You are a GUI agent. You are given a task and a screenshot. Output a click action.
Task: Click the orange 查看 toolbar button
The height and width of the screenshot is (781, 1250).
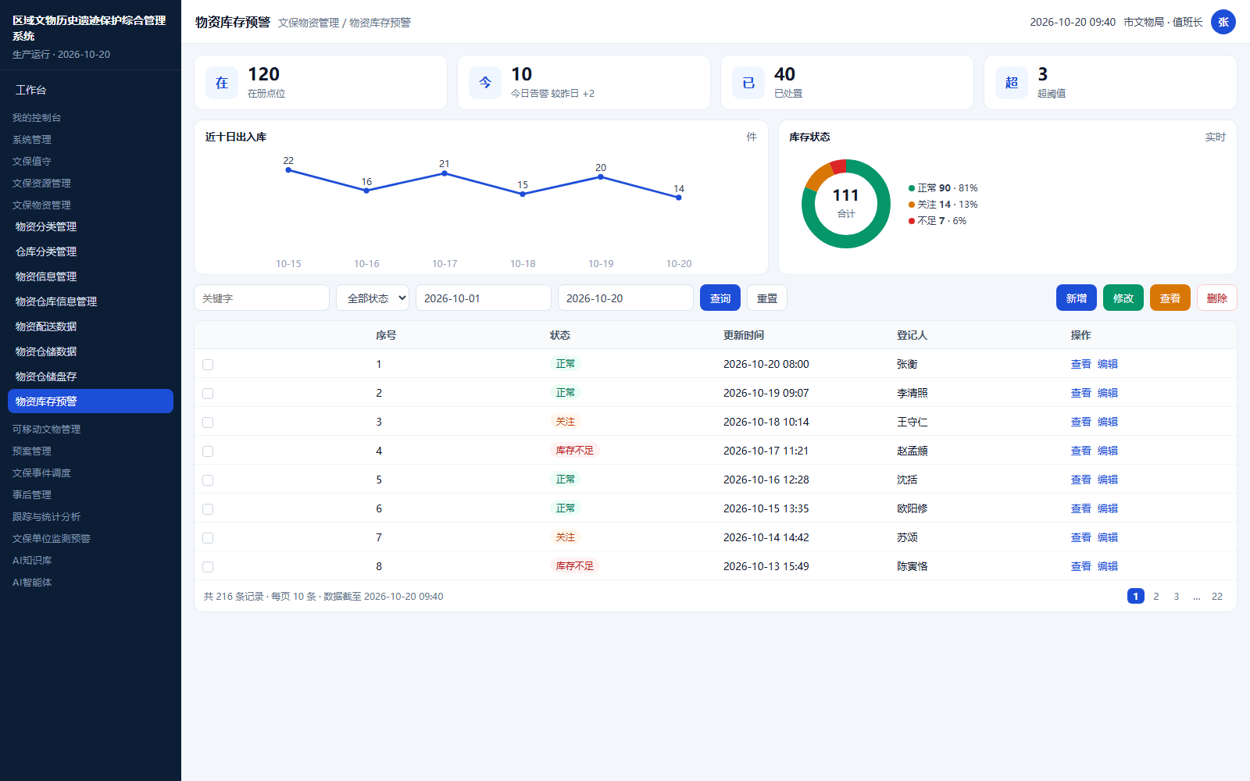click(1170, 298)
